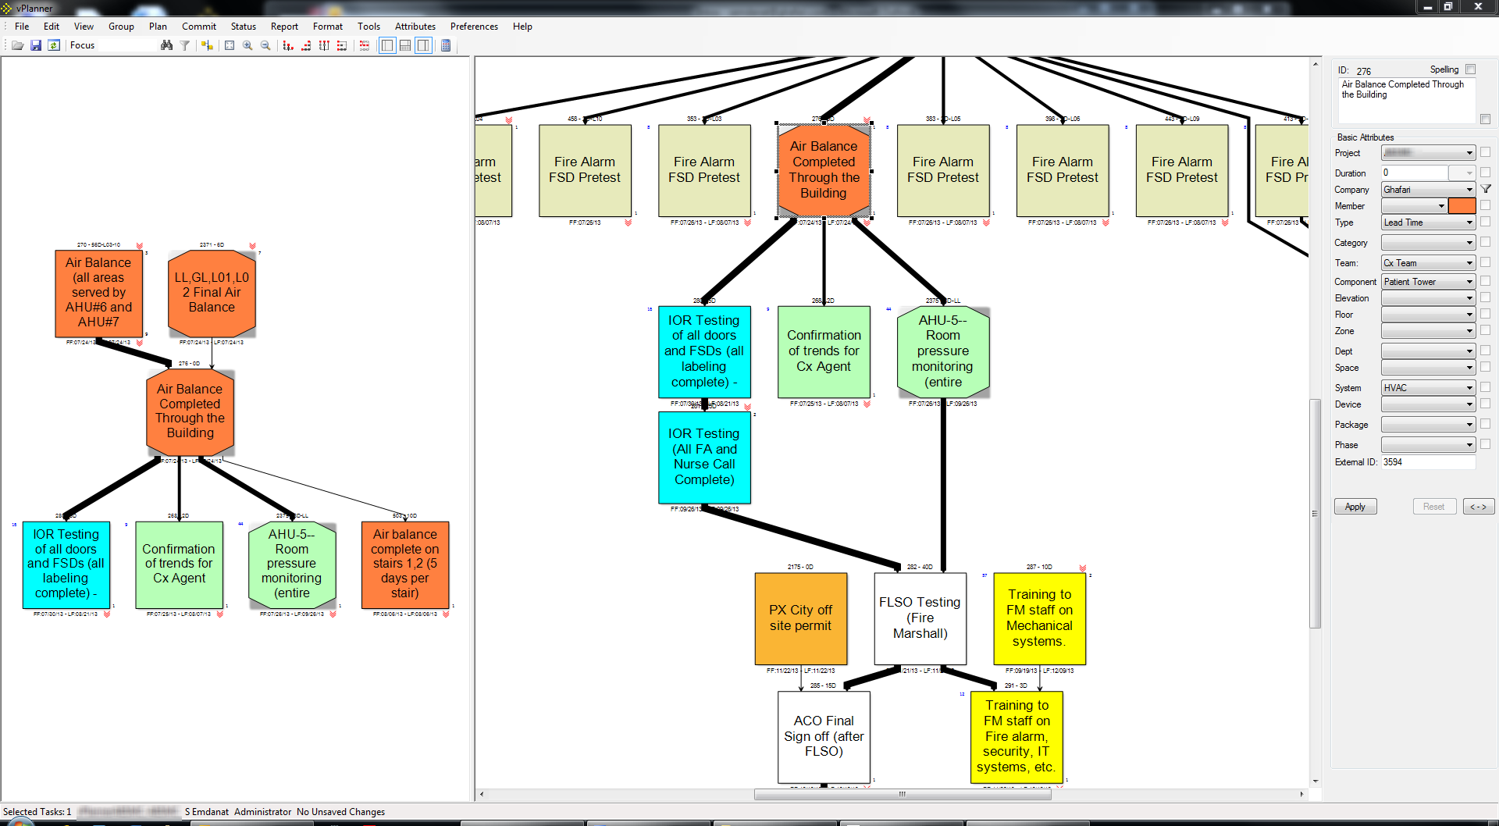This screenshot has height=826, width=1499.
Task: Click the red dashed grid icon
Action: pos(365,45)
